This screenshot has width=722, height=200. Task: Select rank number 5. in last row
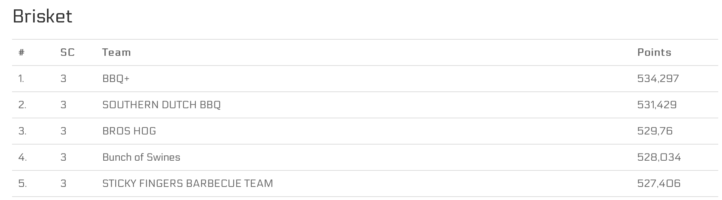pos(22,184)
